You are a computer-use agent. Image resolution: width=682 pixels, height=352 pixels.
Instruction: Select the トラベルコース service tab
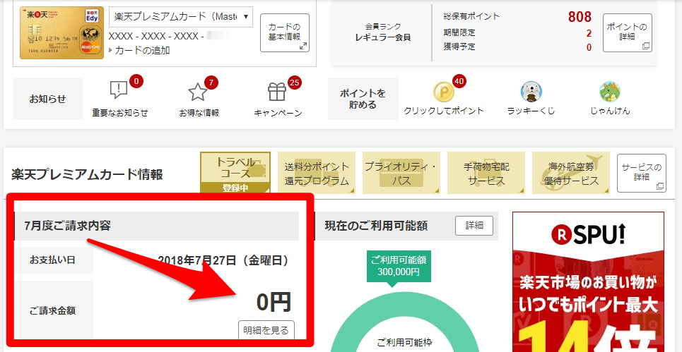[x=235, y=172]
